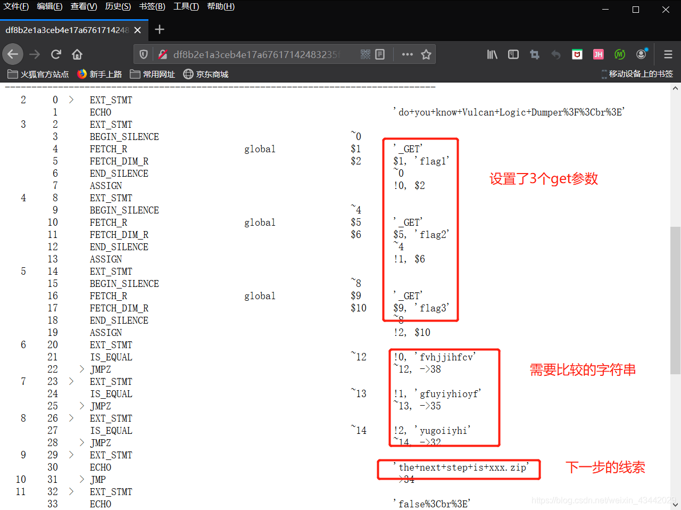
Task: Open the page actions three-dot menu
Action: click(x=408, y=54)
